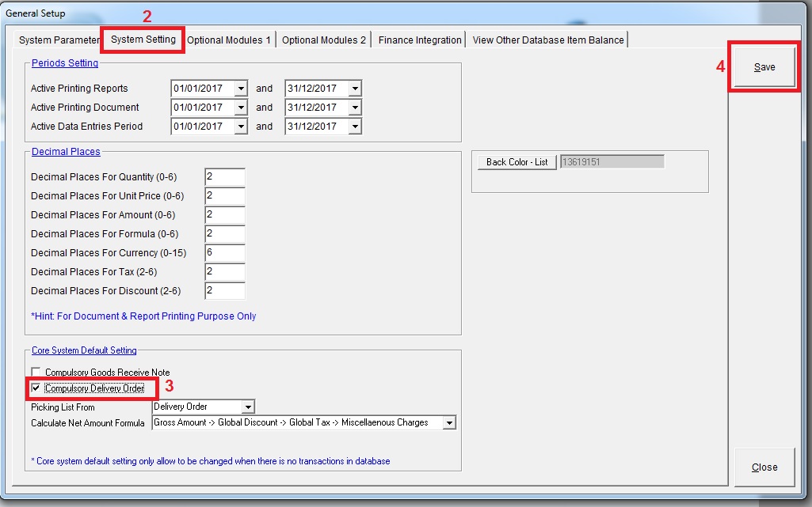The height and width of the screenshot is (507, 812).
Task: Expand the Calculate Net Amount Formula dropdown
Action: pos(449,423)
